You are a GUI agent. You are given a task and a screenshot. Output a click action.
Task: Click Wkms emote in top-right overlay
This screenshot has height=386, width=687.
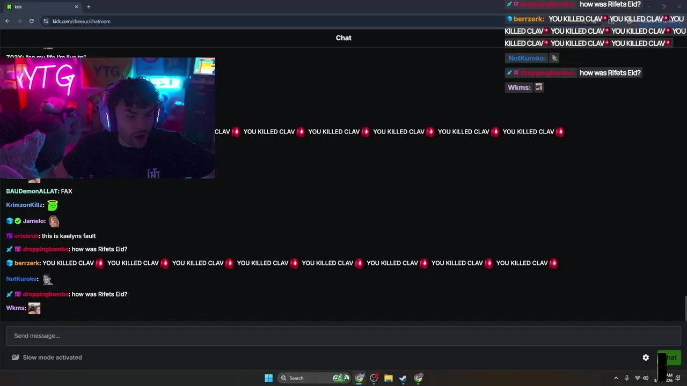[539, 87]
